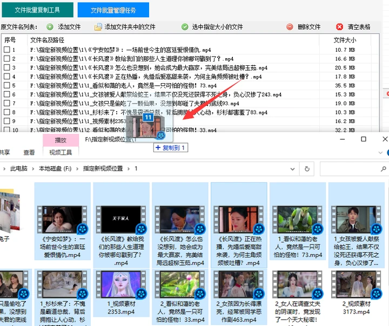Expand breadcrumb arrow after 此电脑
This screenshot has height=326, width=389.
(33, 169)
